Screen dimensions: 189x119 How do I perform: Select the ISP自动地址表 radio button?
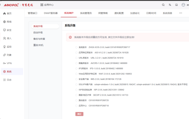(x=76, y=90)
